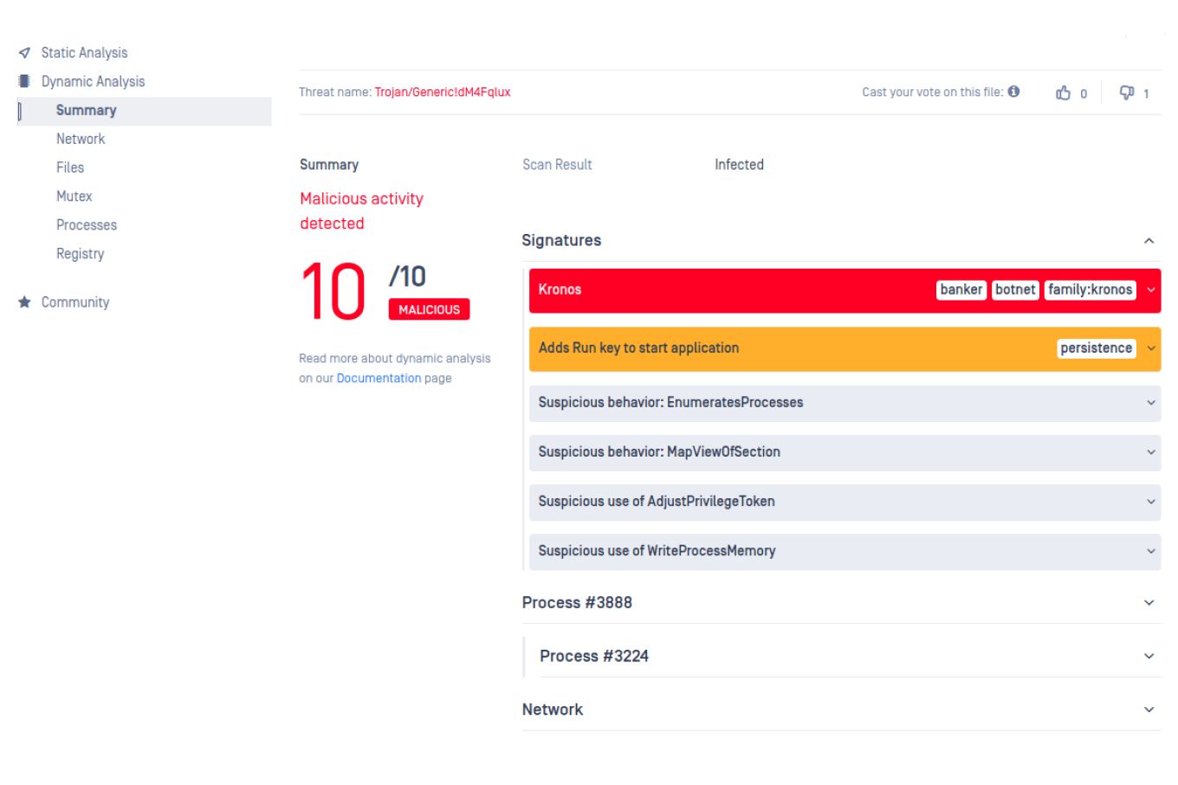The image size is (1178, 785).
Task: Click the info icon beside vote prompt
Action: 1013,92
